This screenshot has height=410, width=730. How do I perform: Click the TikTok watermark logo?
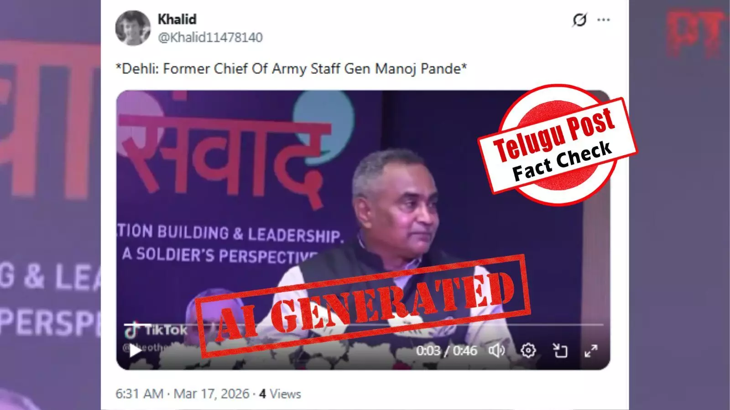(156, 330)
